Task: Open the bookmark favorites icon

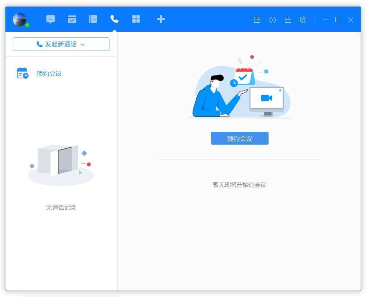Action: coord(257,20)
